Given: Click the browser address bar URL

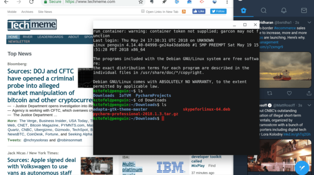Looking at the screenshot, I should pyautogui.click(x=90, y=2).
